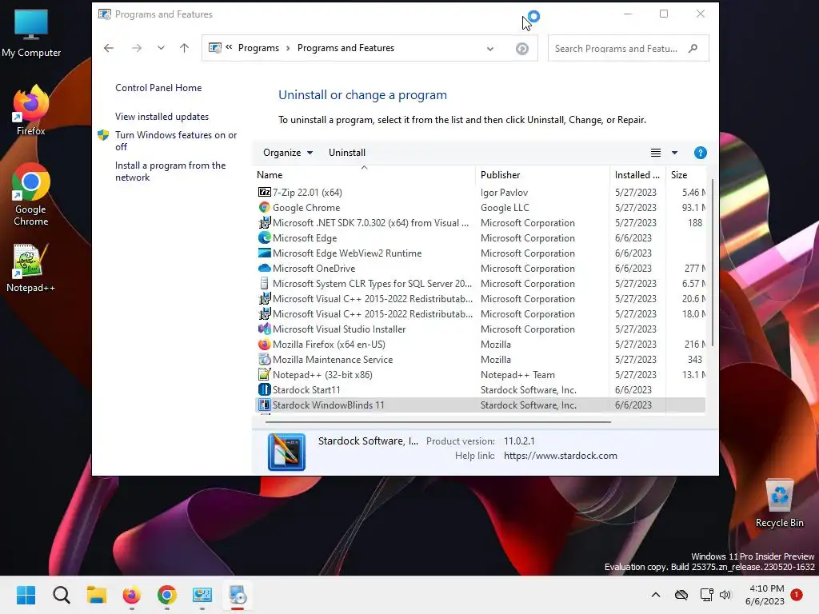Select the second Visual C++ 2015-2022 Redistributable row, 18.0 size
Image resolution: width=819 pixels, height=614 pixels.
pyautogui.click(x=480, y=313)
